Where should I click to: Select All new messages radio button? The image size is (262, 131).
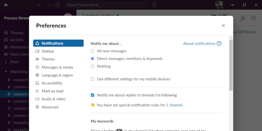(92, 51)
